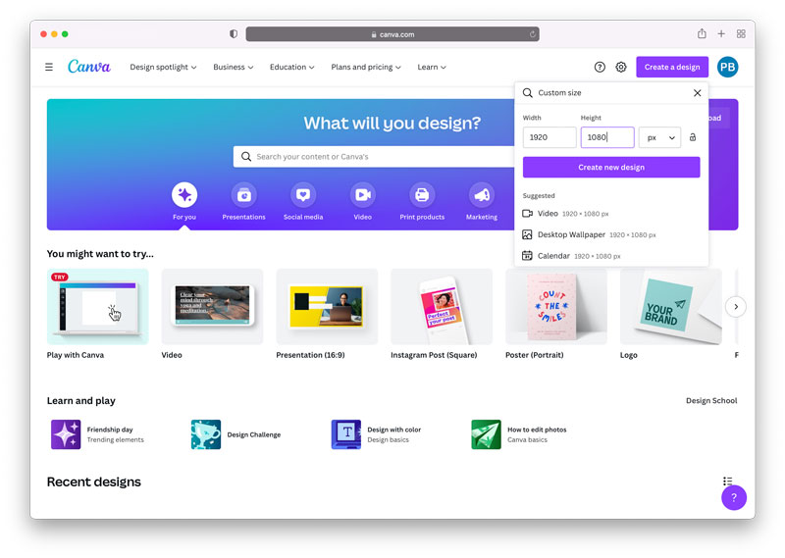This screenshot has width=785, height=558.
Task: Expand Education menu
Action: pos(291,67)
